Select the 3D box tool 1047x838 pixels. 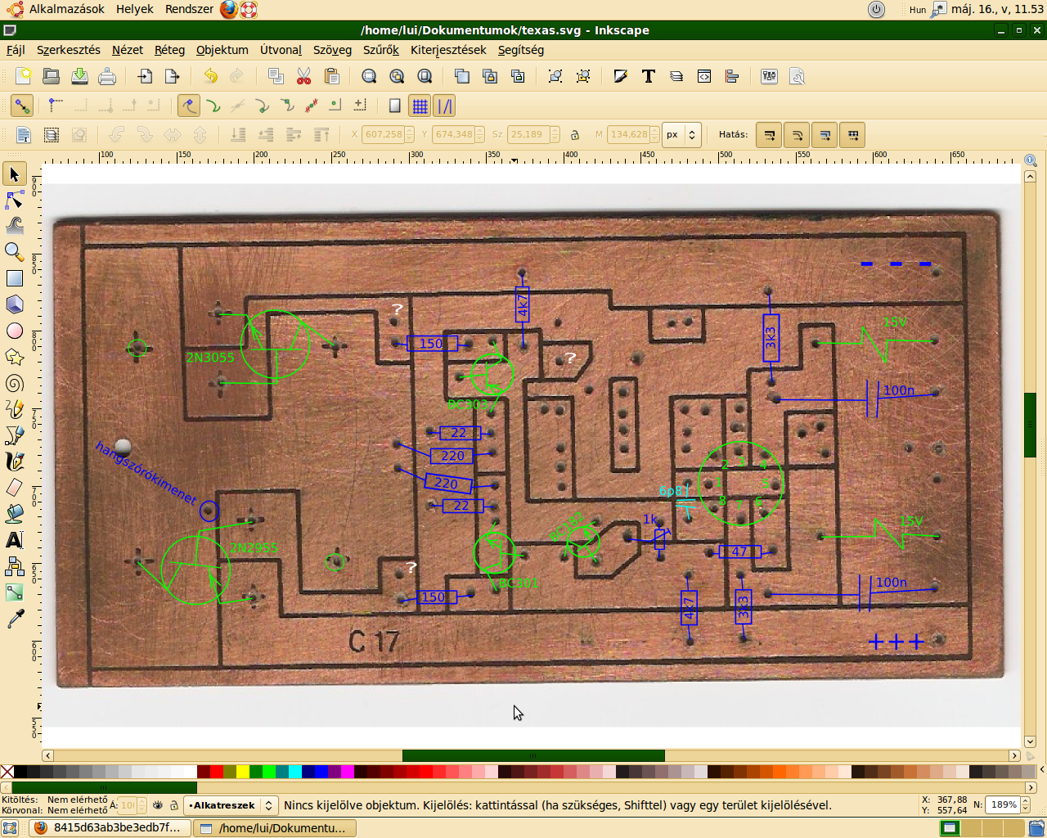(x=14, y=304)
